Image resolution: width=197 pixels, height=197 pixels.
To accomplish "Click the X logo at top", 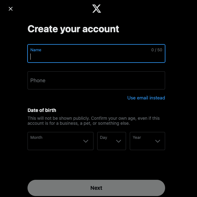I will click(x=97, y=8).
